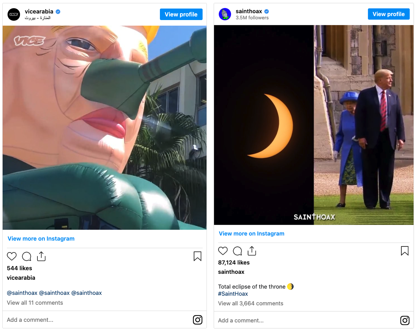Viewport: 417px width, 331px height.
Task: Share the vicearabia post
Action: [41, 256]
